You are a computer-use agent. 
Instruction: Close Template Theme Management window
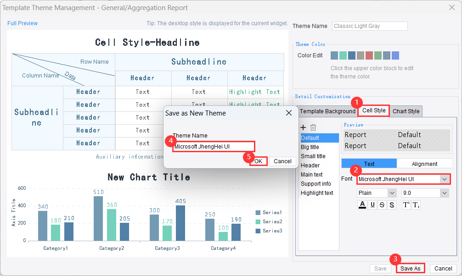click(x=452, y=7)
